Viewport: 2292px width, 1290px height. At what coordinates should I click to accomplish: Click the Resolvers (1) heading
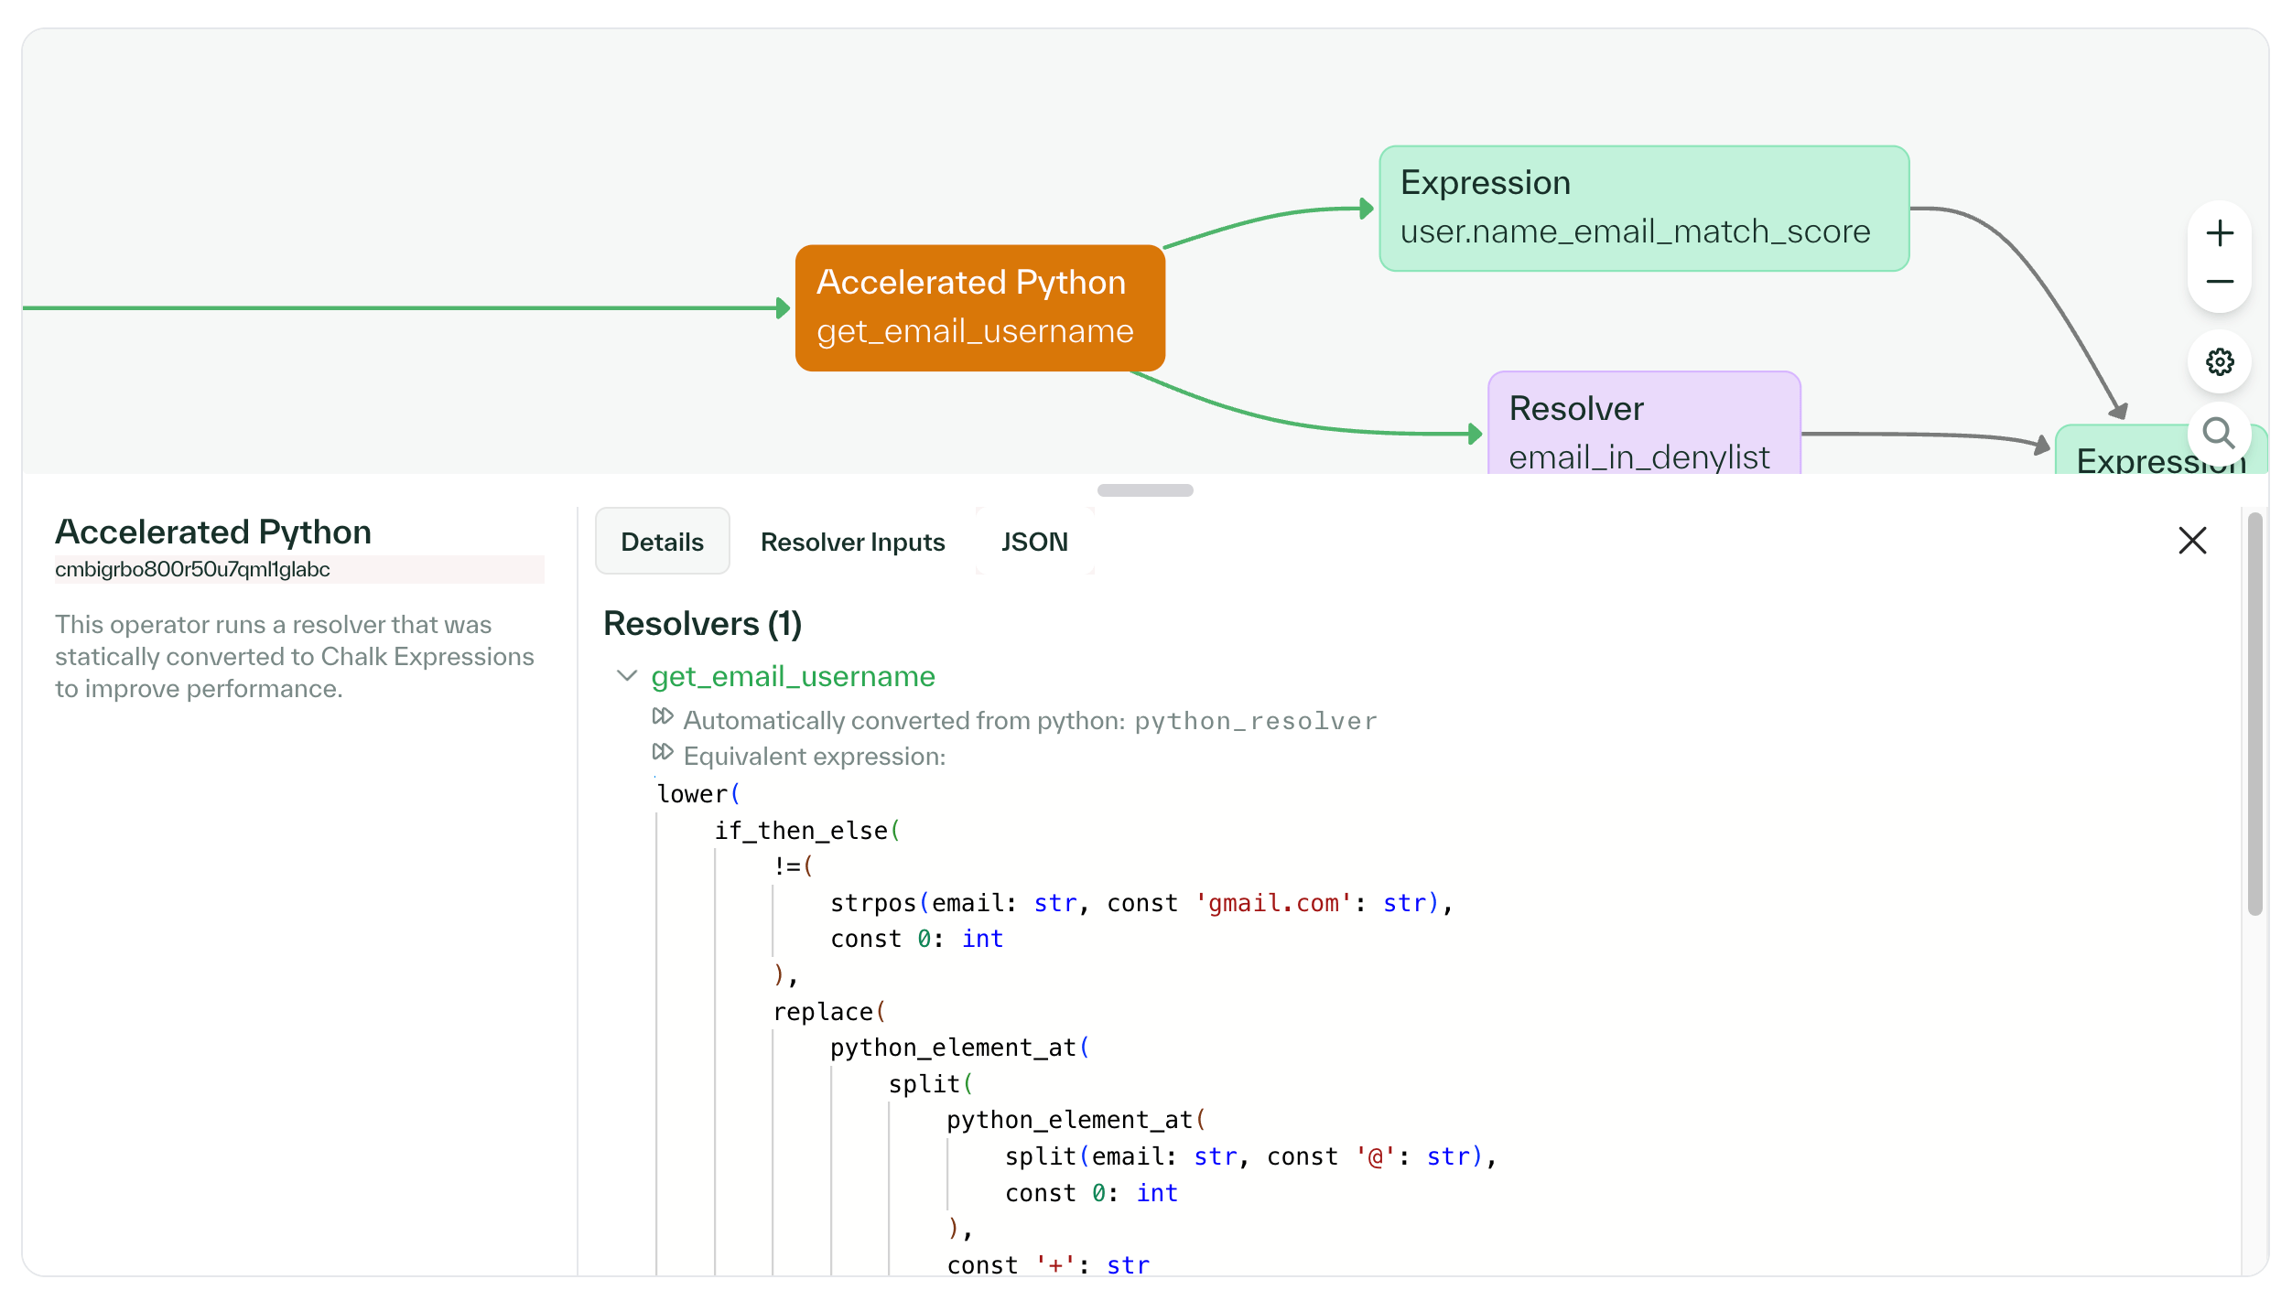pos(702,623)
